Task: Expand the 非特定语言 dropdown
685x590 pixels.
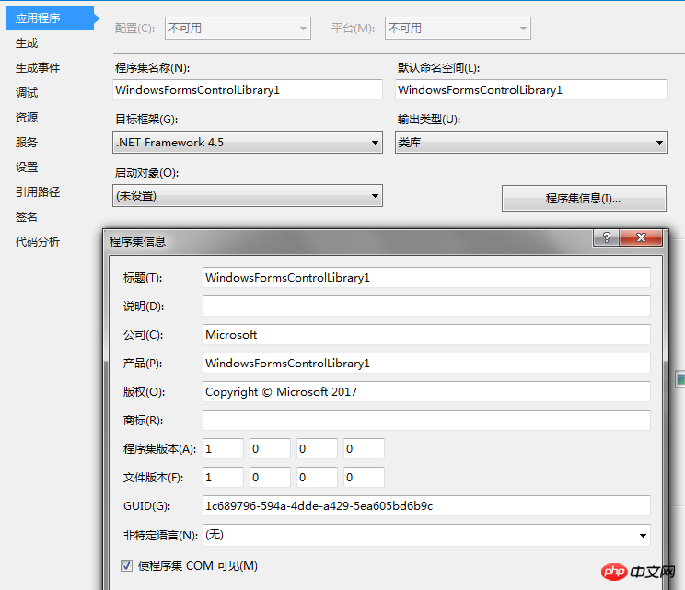Action: (426, 536)
